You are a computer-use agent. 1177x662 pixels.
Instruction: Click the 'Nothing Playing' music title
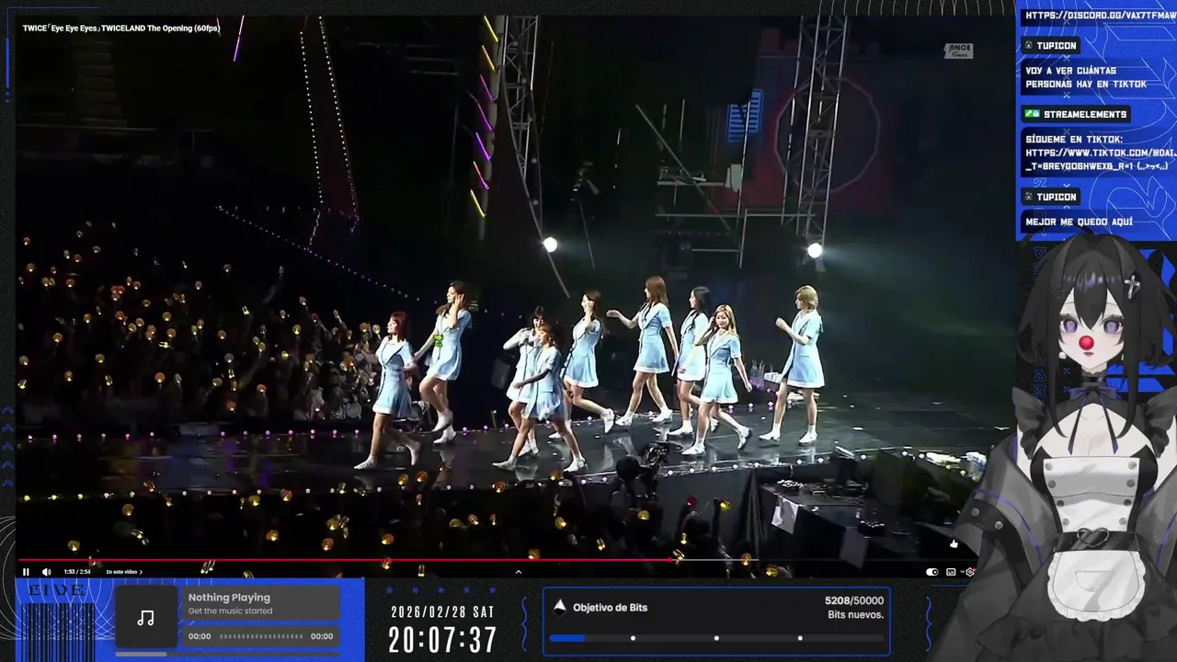pyautogui.click(x=229, y=598)
